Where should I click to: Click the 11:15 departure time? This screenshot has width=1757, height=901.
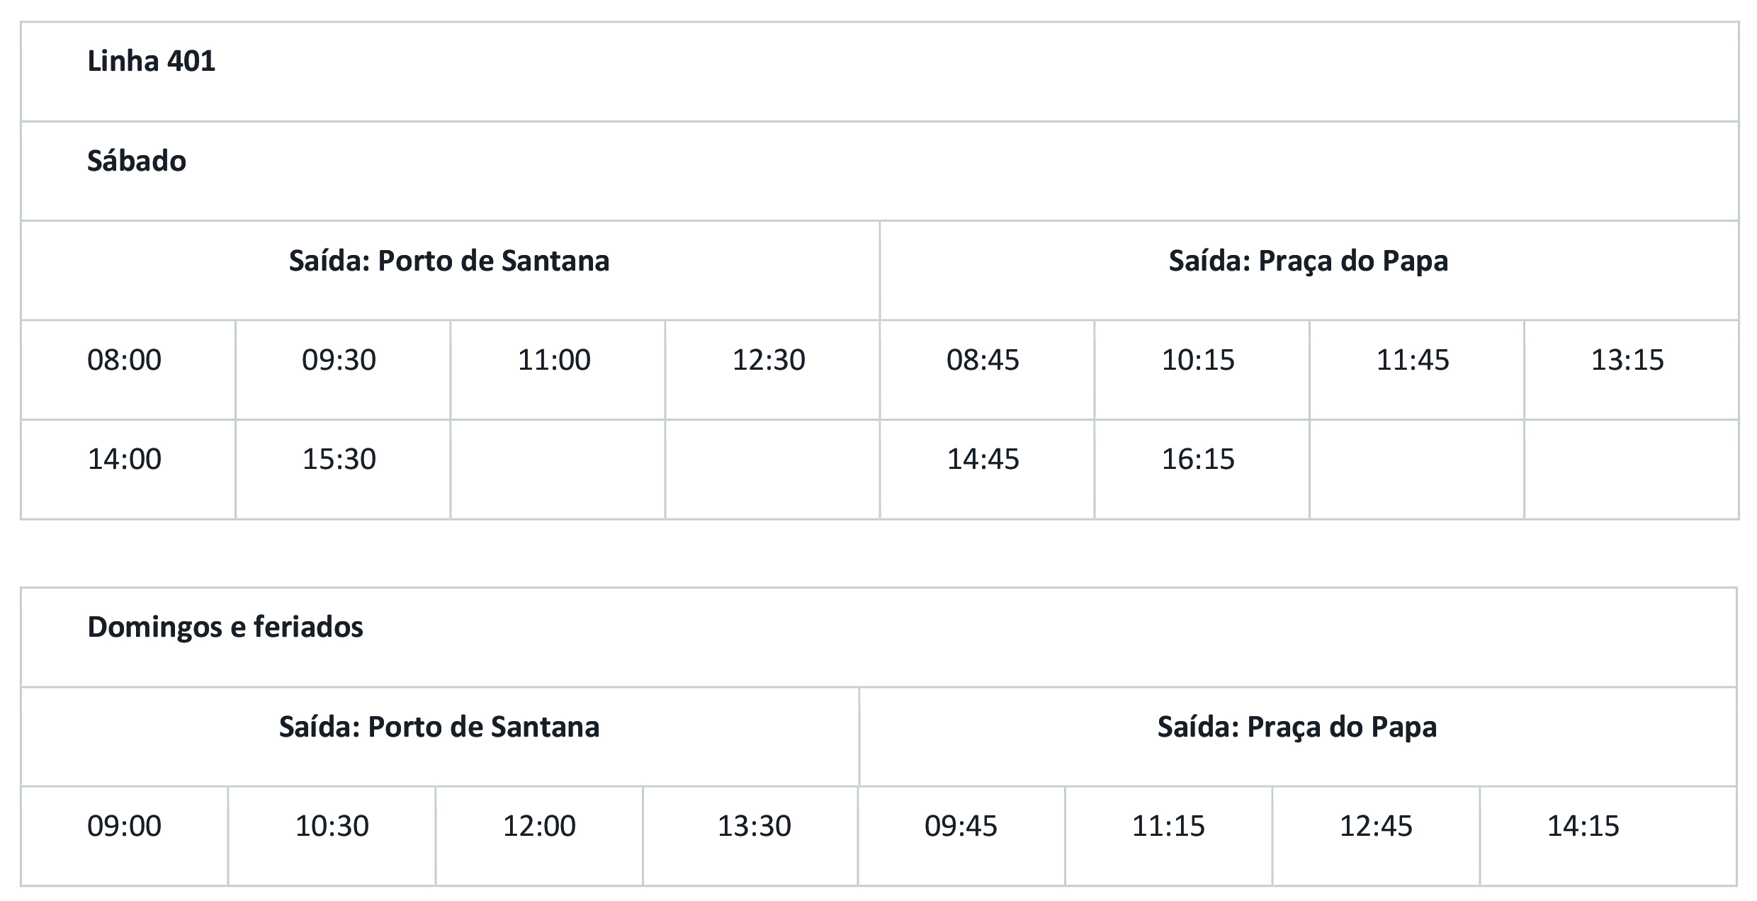pyautogui.click(x=1168, y=827)
